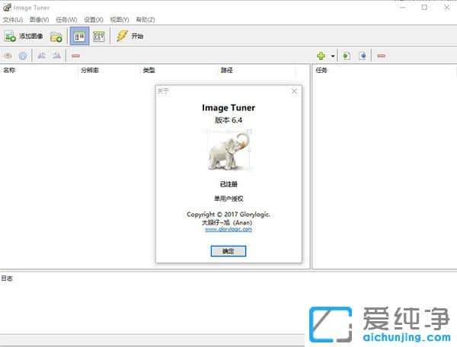Click the 确定 OK button in About dialog
Screen dimensions: 457x347
(228, 251)
